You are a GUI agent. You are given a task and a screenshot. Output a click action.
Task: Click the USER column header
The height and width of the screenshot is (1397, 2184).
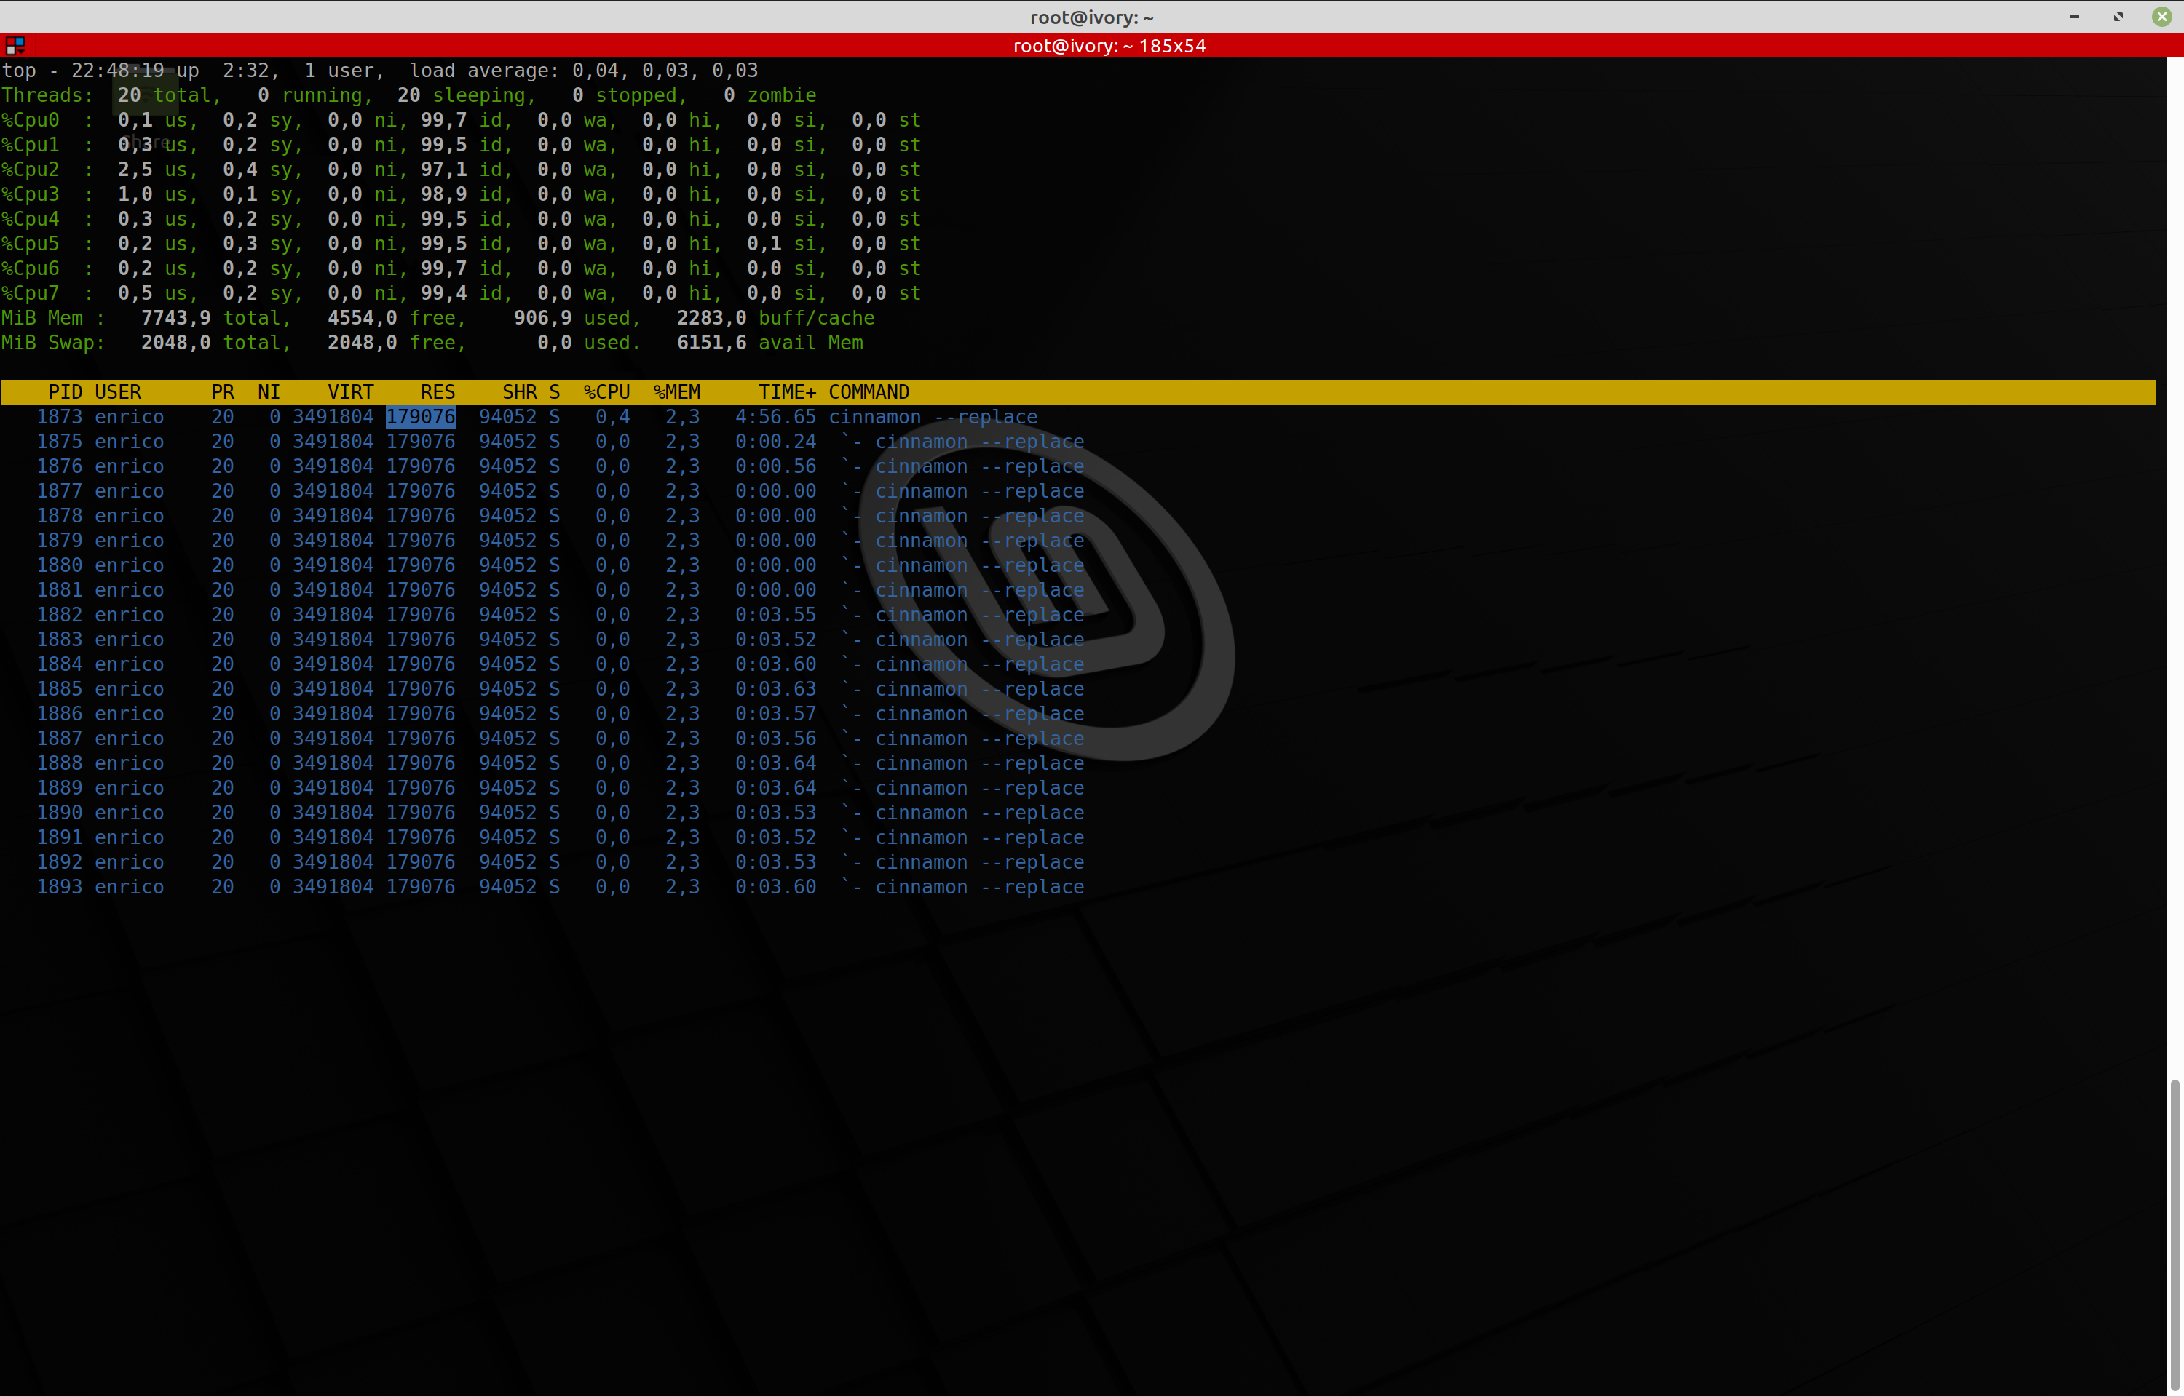tap(118, 392)
